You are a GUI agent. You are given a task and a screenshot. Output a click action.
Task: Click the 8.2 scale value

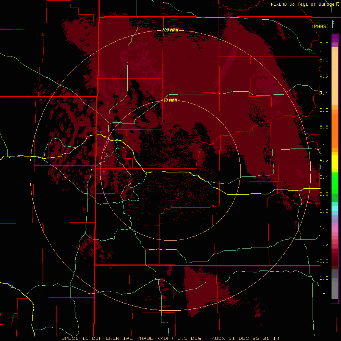click(324, 76)
